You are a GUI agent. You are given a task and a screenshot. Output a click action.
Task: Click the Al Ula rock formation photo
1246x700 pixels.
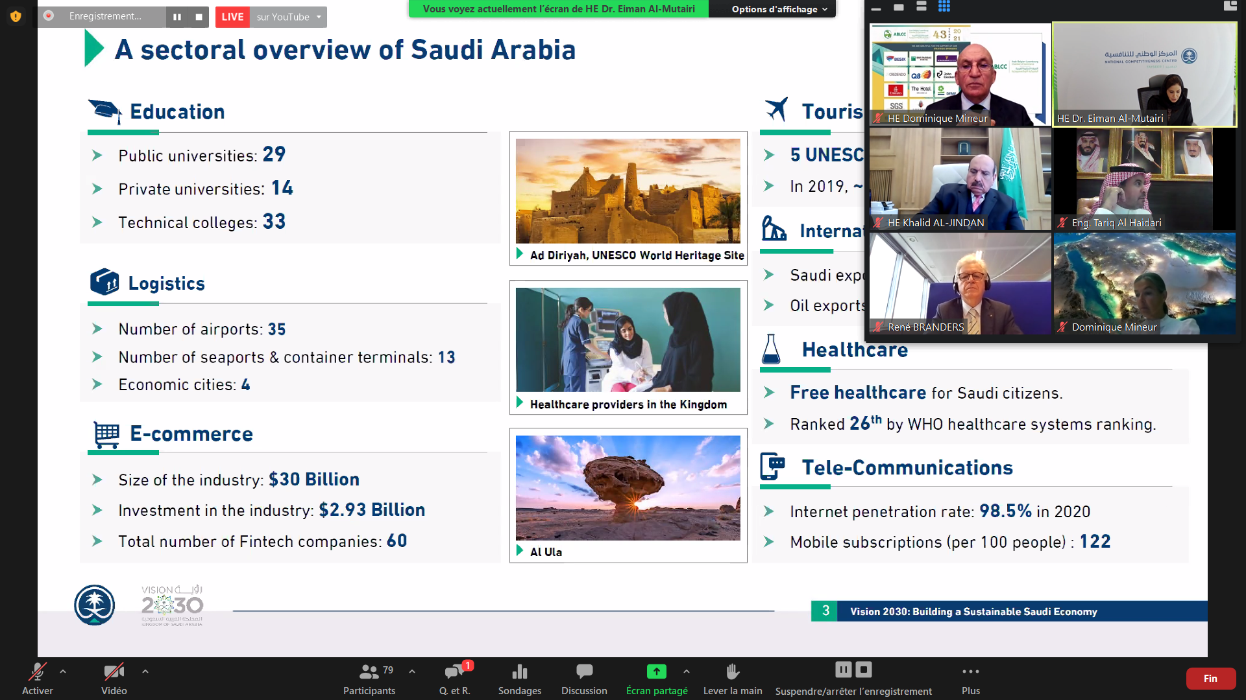click(x=628, y=487)
